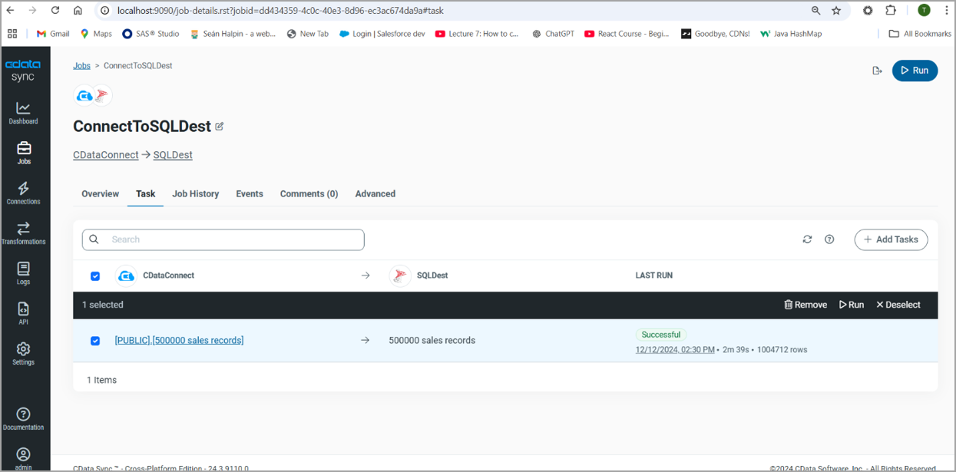The width and height of the screenshot is (956, 472).
Task: Expand the All Bookmarks folder
Action: tap(919, 33)
